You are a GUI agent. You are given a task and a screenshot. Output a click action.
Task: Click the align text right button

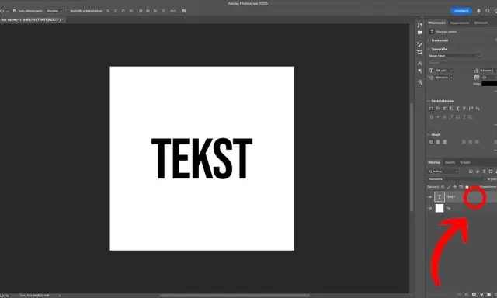coord(445,142)
